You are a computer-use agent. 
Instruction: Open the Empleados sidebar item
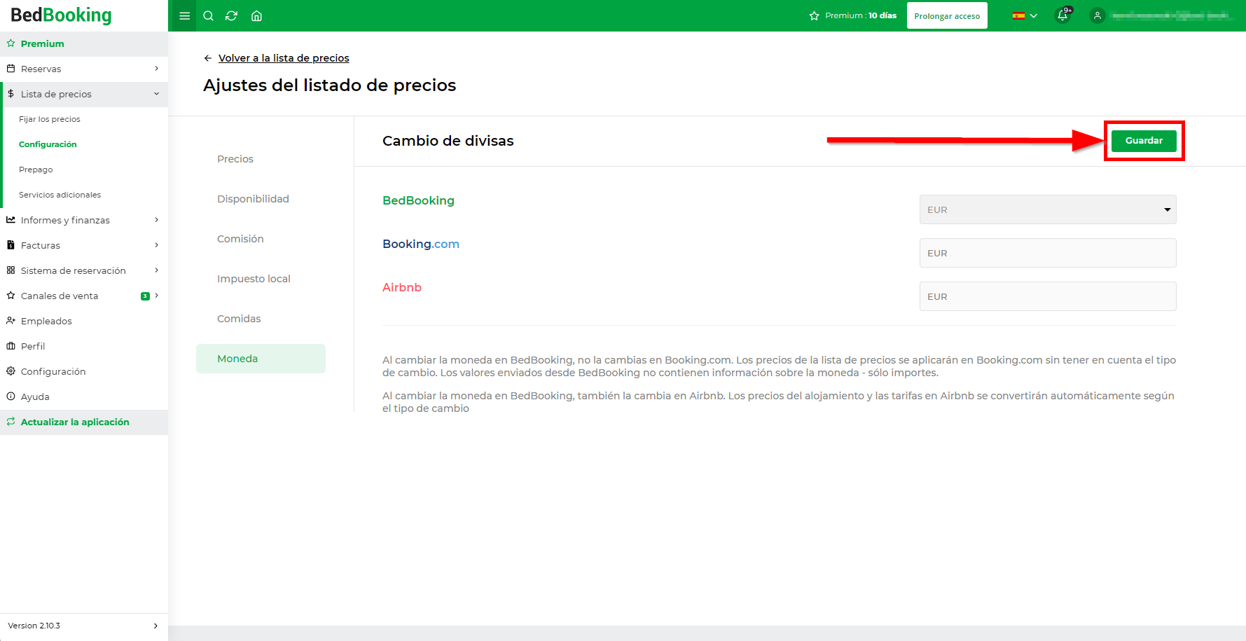tap(84, 321)
